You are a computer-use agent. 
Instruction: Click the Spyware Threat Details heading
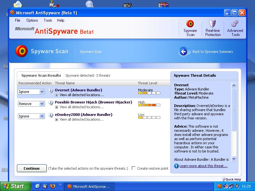point(195,75)
